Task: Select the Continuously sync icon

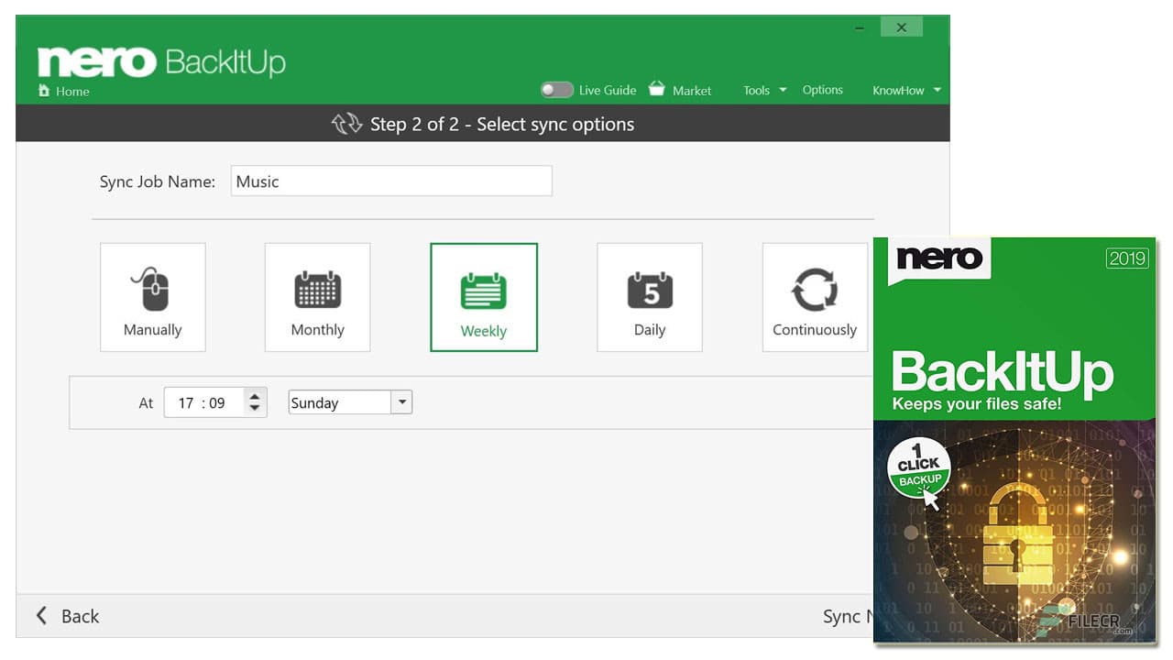Action: click(814, 290)
